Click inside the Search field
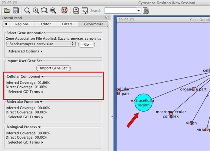Screen dimensions: 210x151 coord(120,11)
